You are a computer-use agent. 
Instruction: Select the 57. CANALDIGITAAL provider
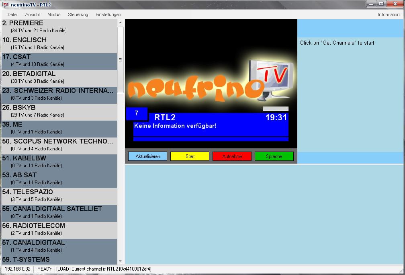tap(59, 247)
